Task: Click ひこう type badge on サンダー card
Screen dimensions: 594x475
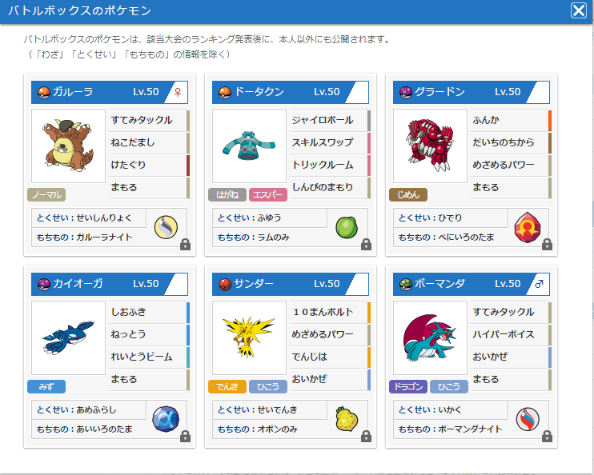Action: (268, 386)
